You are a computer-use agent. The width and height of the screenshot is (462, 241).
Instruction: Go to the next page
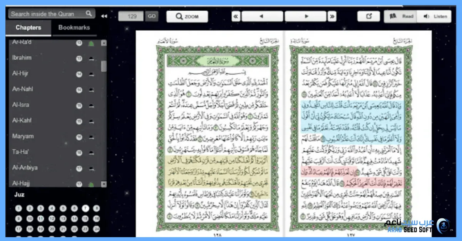tap(306, 17)
